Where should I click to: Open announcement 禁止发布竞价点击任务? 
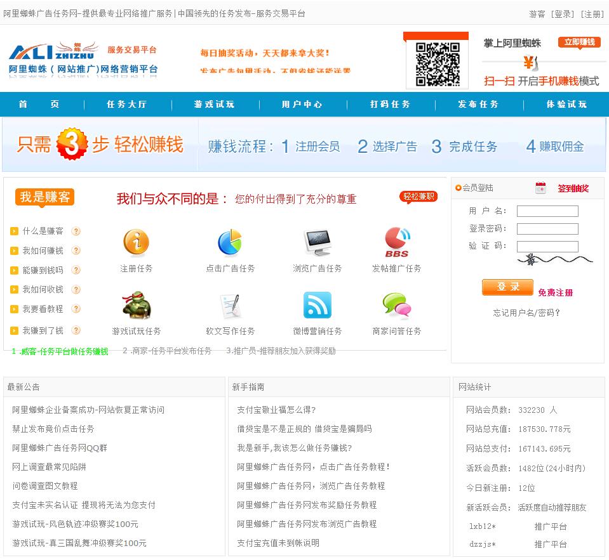coord(53,429)
